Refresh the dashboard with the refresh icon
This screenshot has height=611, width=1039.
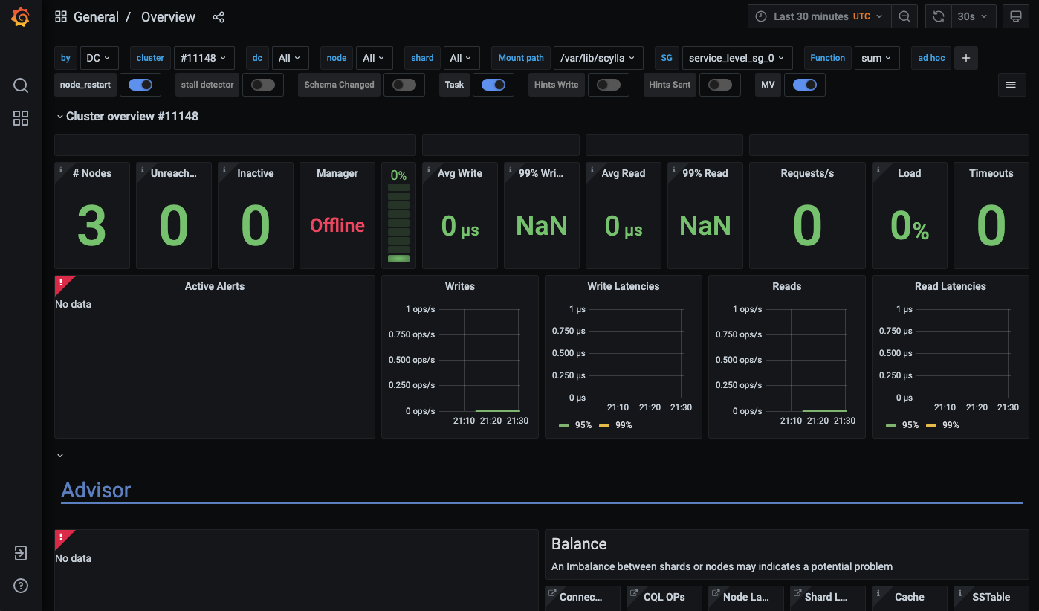click(x=939, y=16)
